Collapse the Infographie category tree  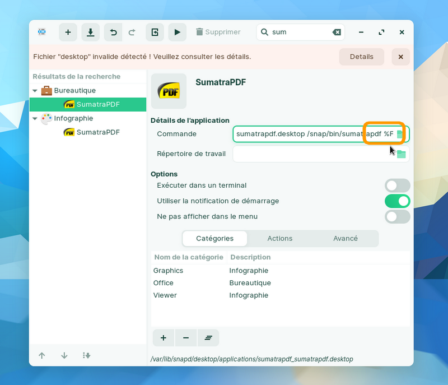coord(35,119)
